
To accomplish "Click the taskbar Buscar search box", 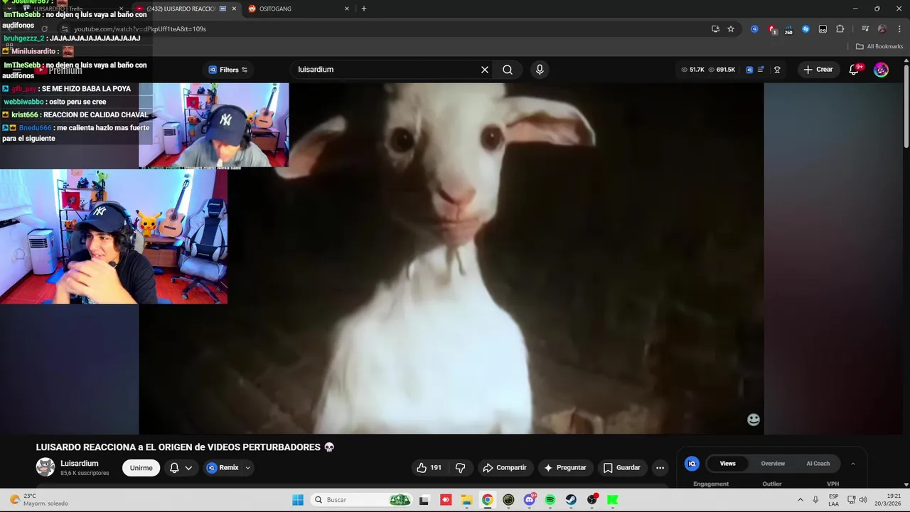I will coord(362,500).
